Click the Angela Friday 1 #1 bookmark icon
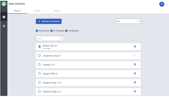This screenshot has height=97, width=169. click(x=135, y=82)
